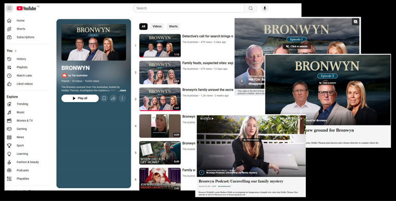Screen dimensions: 396x201
Task: Click family mystery video circular play control
Action: (202, 172)
